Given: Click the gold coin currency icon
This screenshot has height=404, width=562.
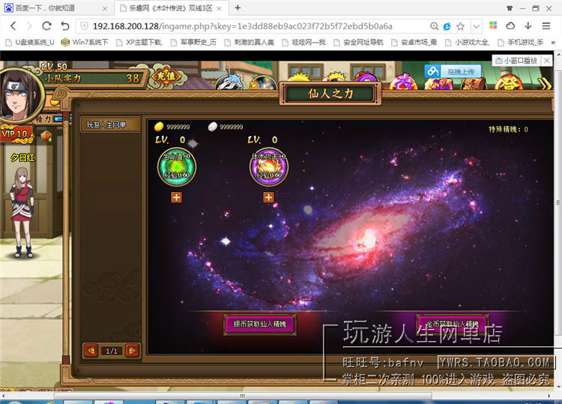Looking at the screenshot, I should 159,127.
